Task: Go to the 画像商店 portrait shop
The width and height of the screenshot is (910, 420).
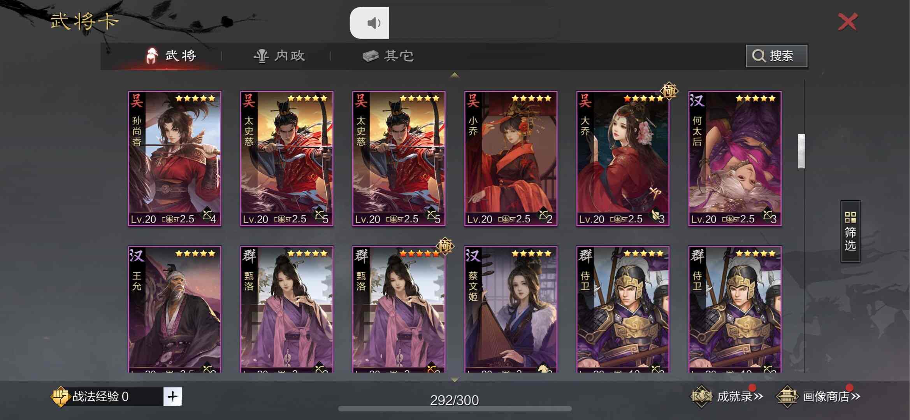Action: click(x=818, y=397)
